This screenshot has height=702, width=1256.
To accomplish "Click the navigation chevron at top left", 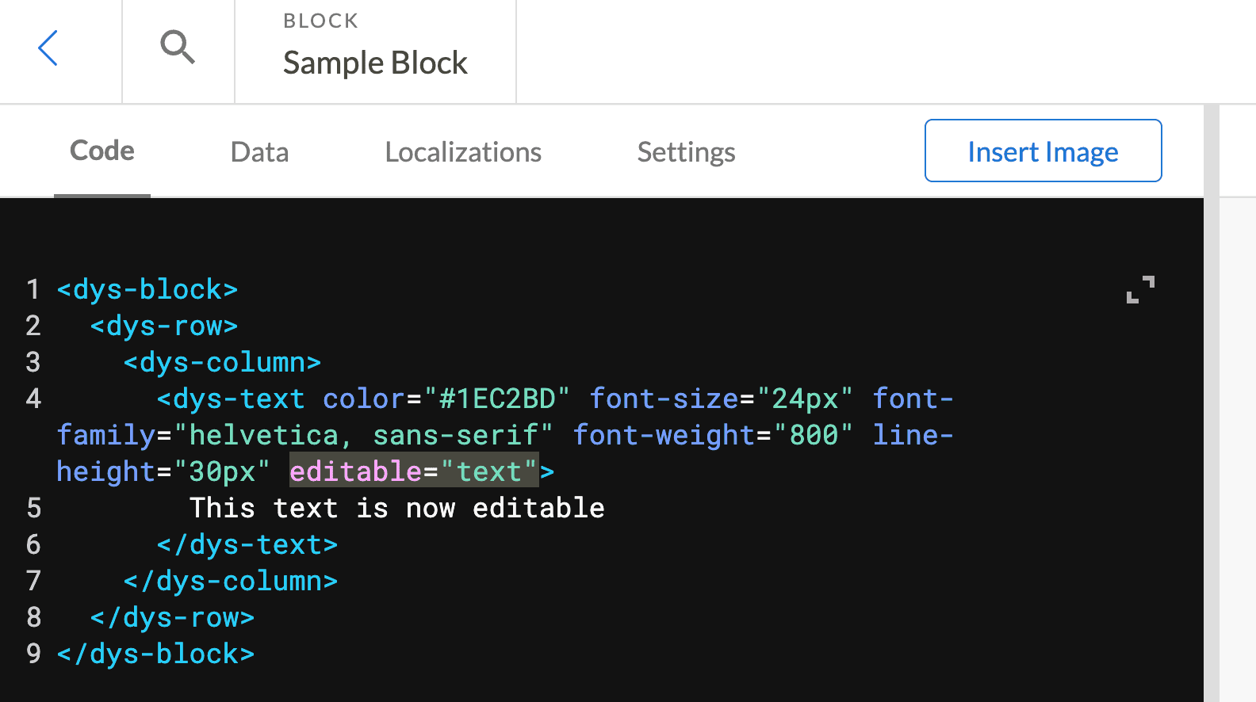I will [x=48, y=49].
